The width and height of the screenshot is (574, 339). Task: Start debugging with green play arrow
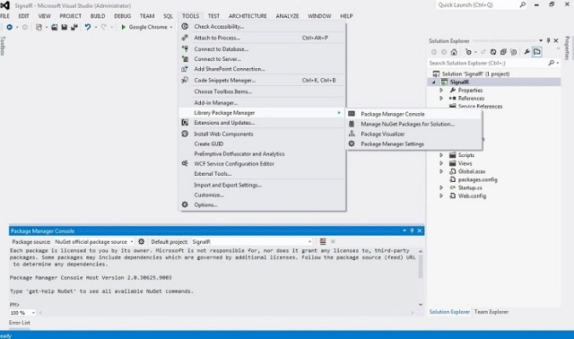pos(124,27)
